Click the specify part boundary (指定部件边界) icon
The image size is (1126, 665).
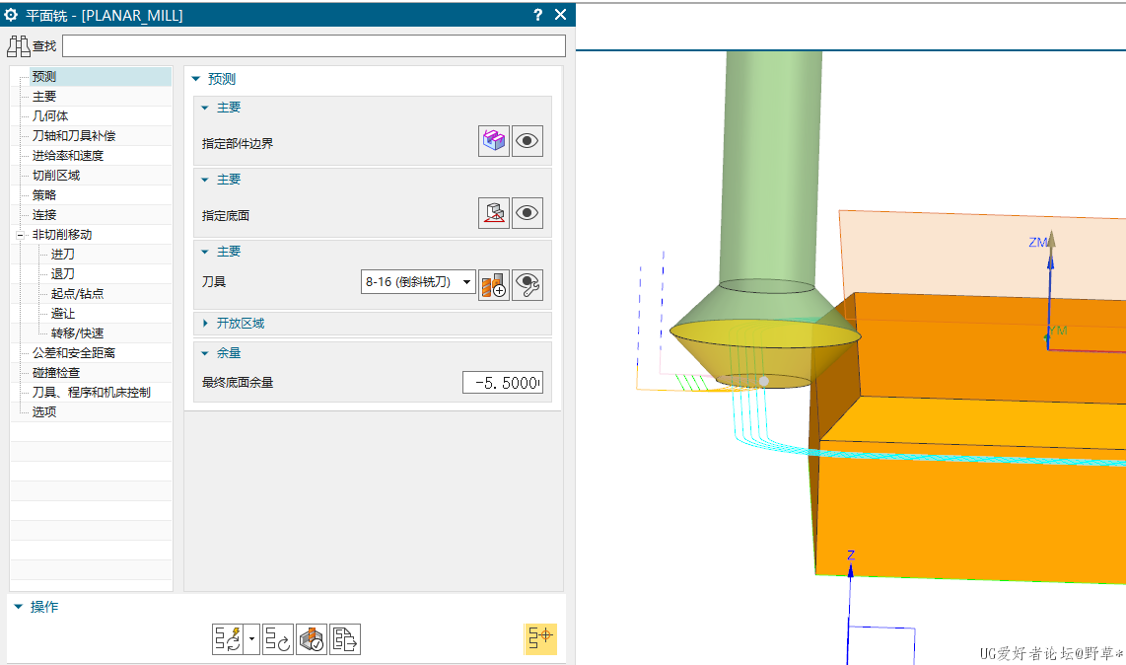[x=494, y=141]
